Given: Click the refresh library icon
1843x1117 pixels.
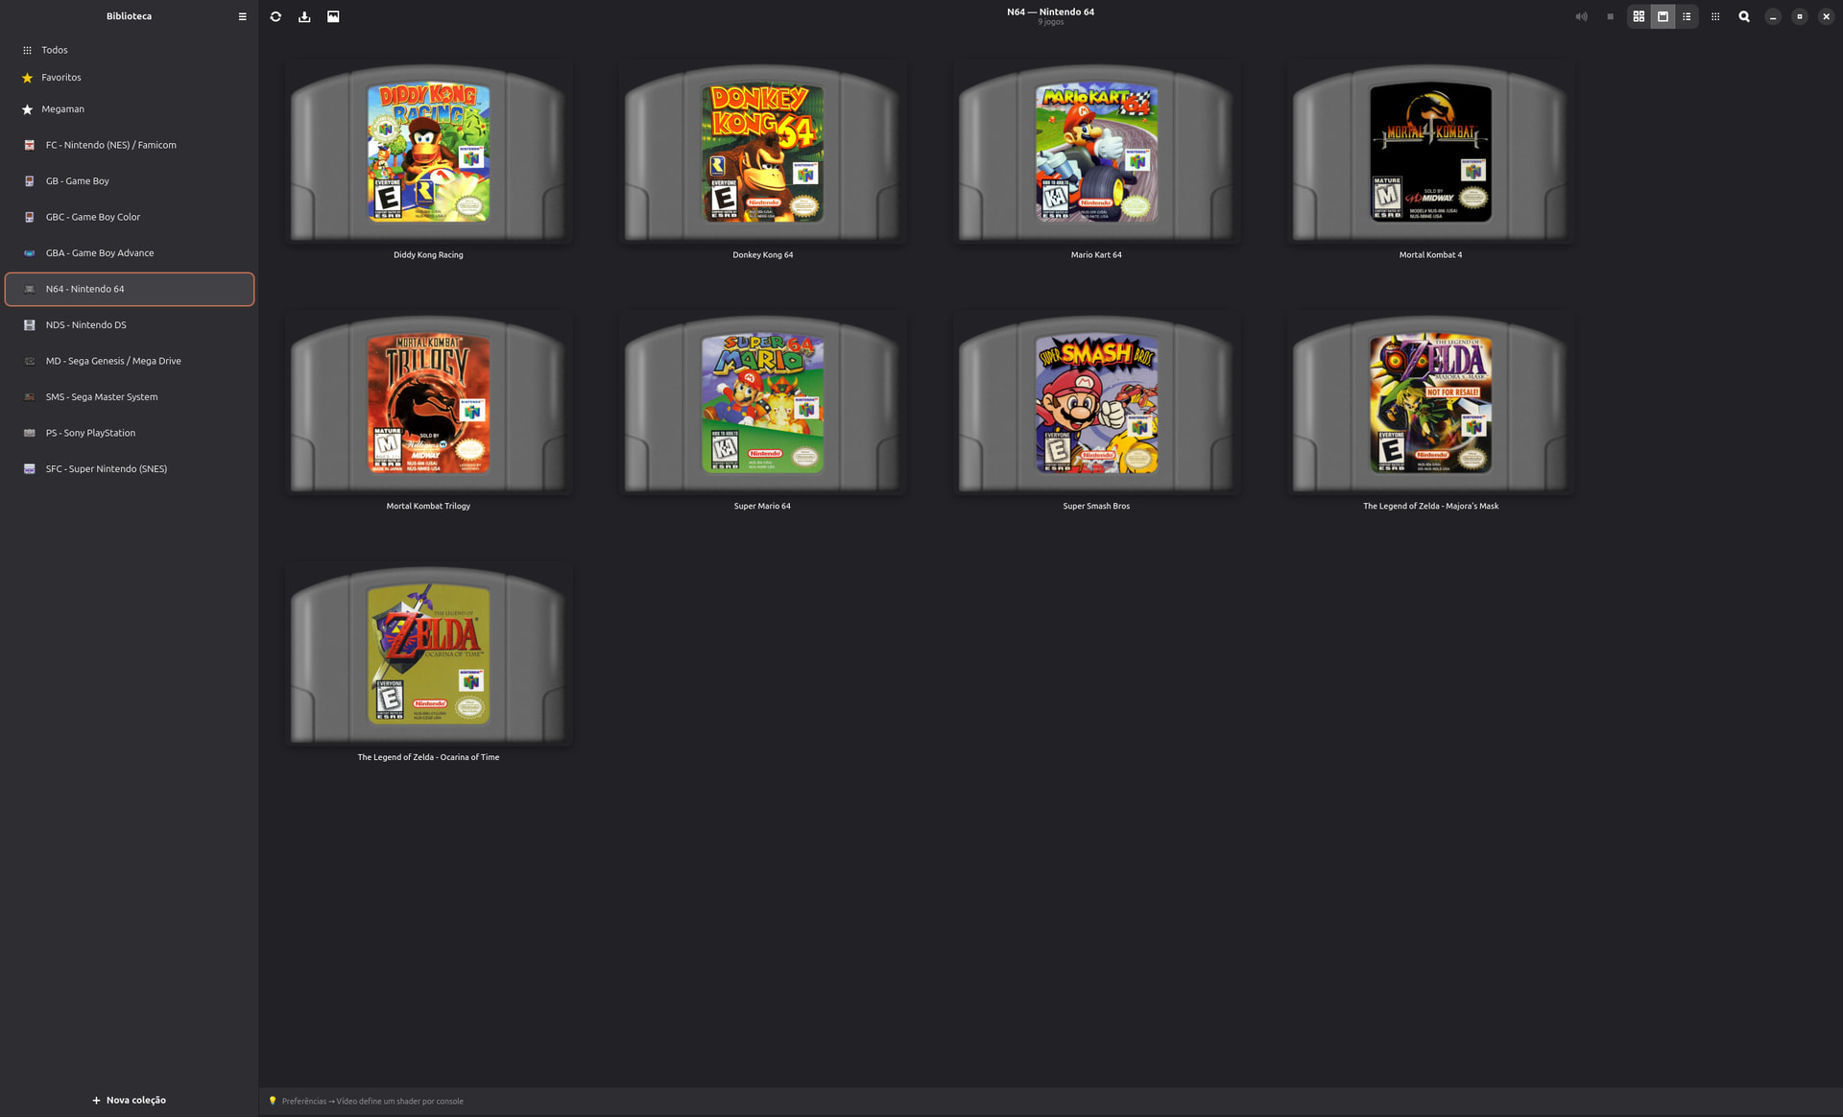Looking at the screenshot, I should [x=275, y=16].
